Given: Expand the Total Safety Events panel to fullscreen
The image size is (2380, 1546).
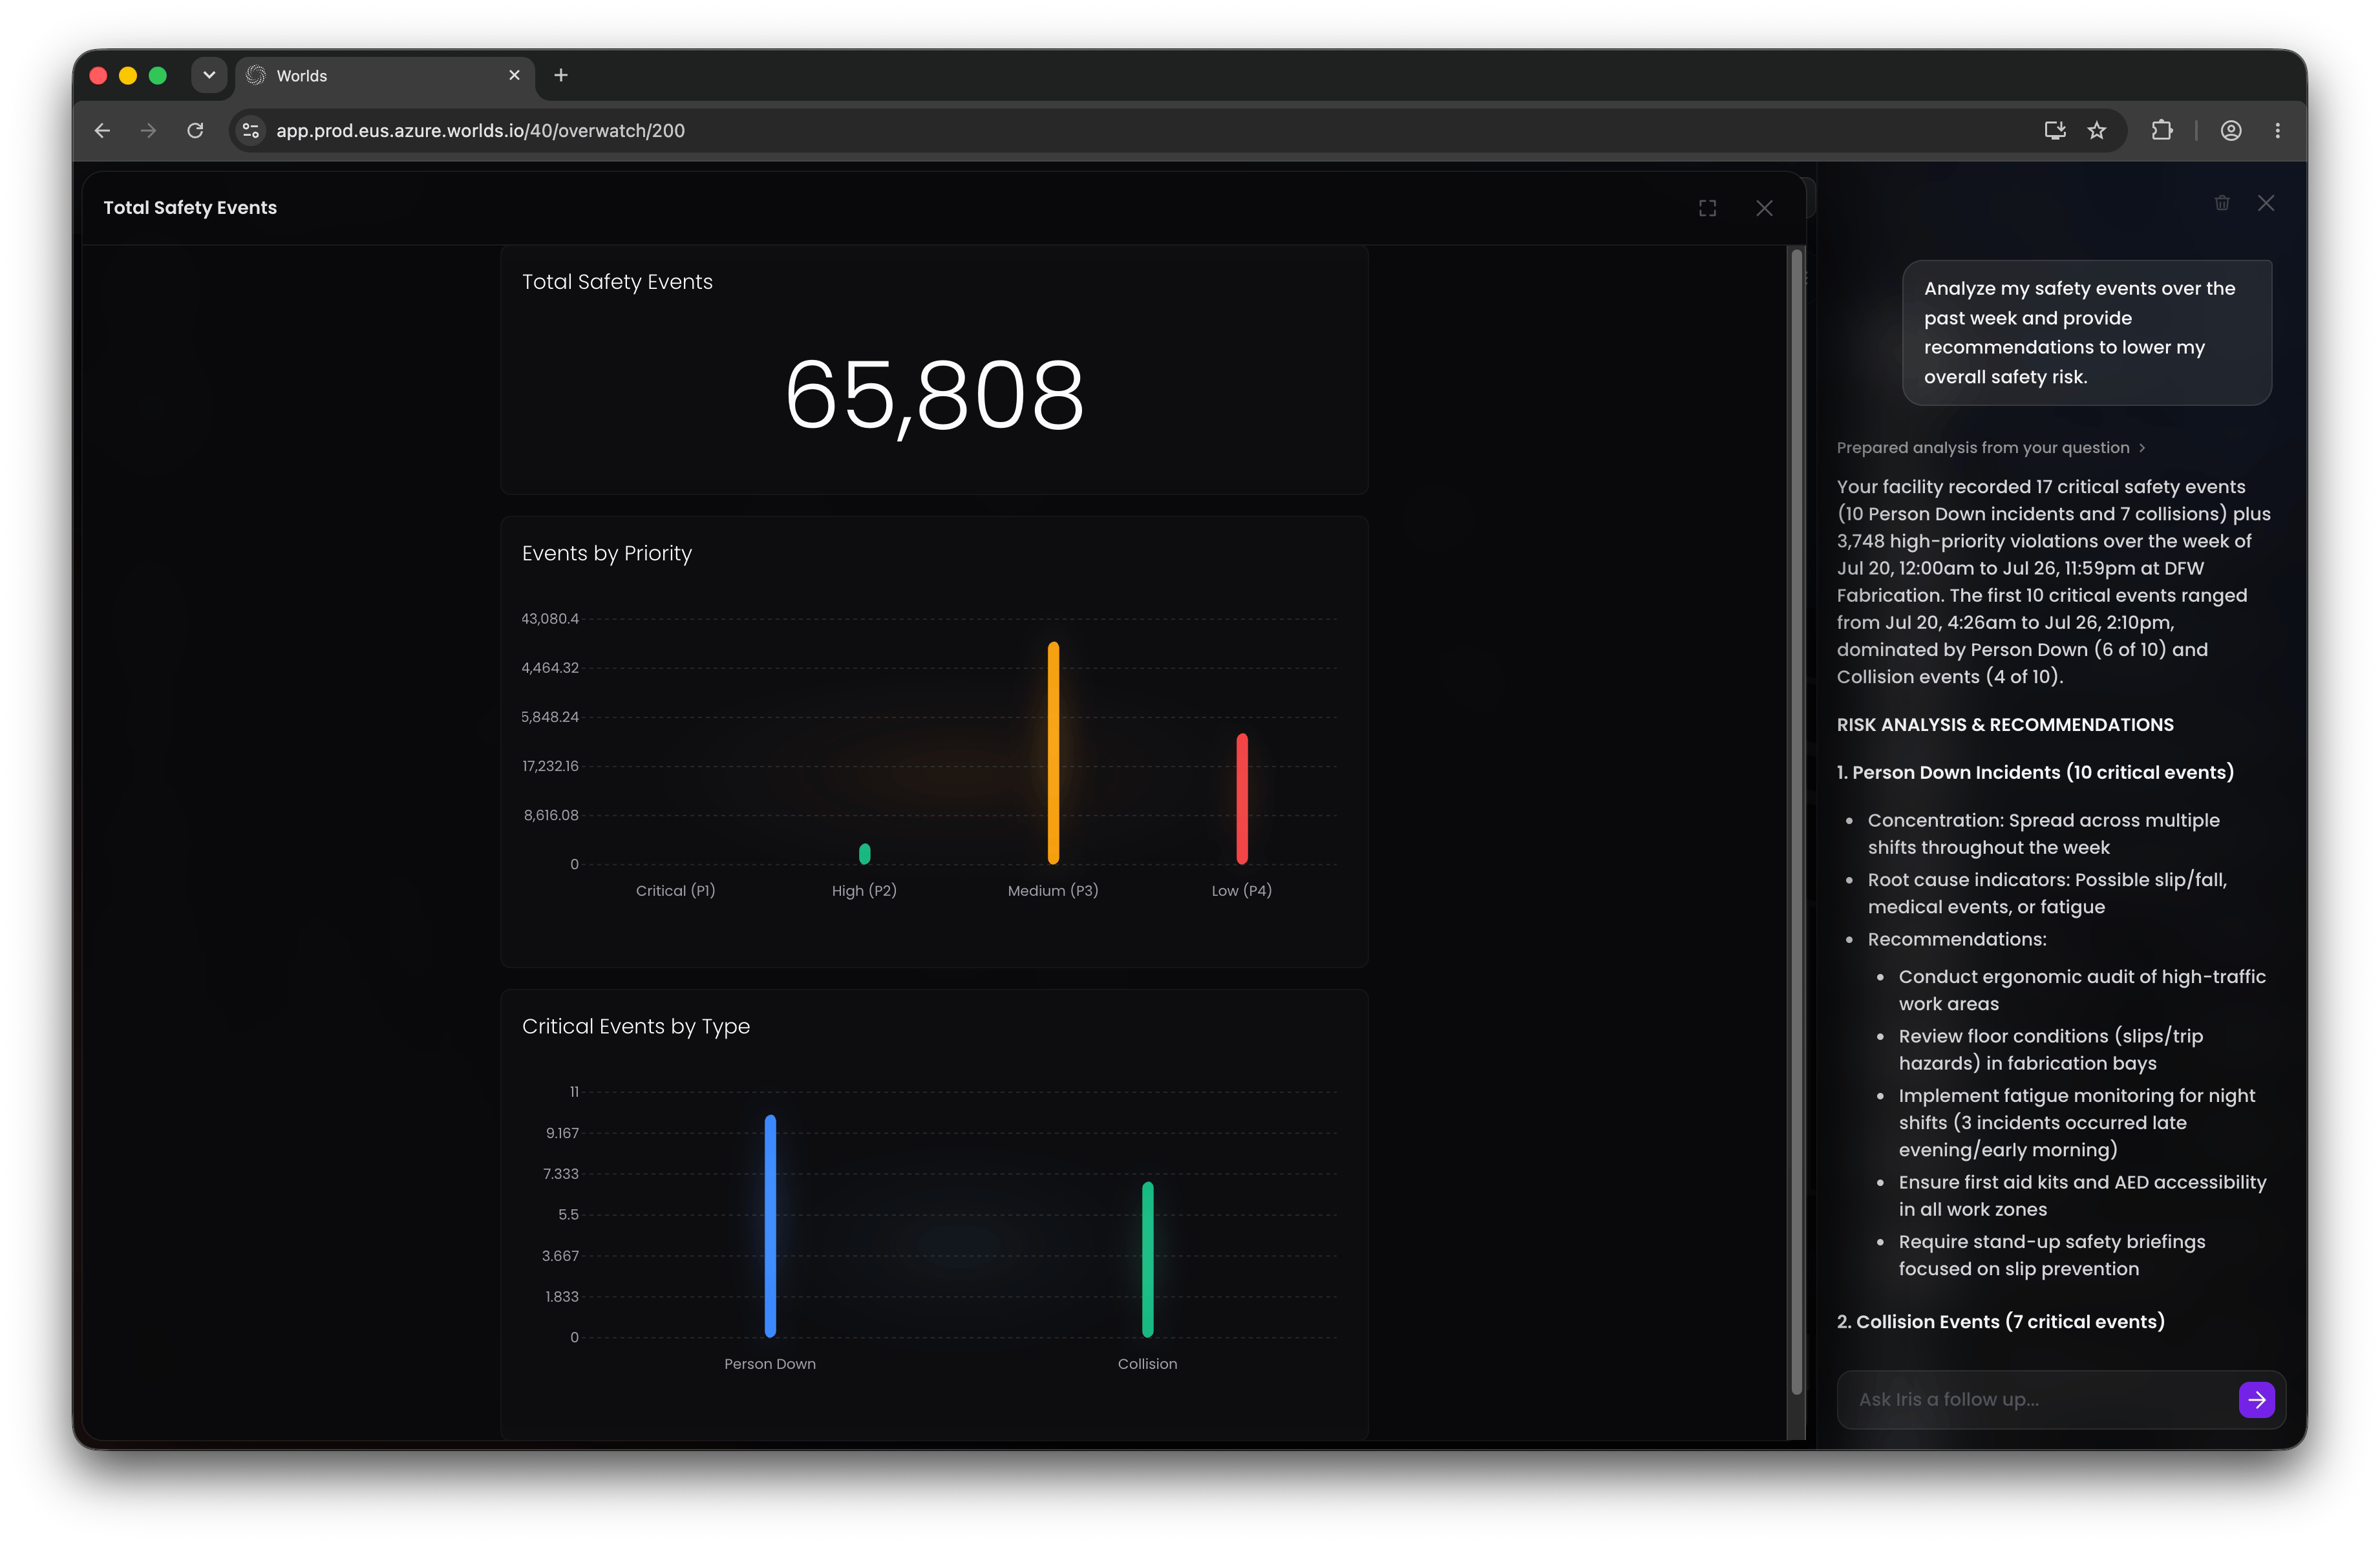Looking at the screenshot, I should pos(1707,208).
